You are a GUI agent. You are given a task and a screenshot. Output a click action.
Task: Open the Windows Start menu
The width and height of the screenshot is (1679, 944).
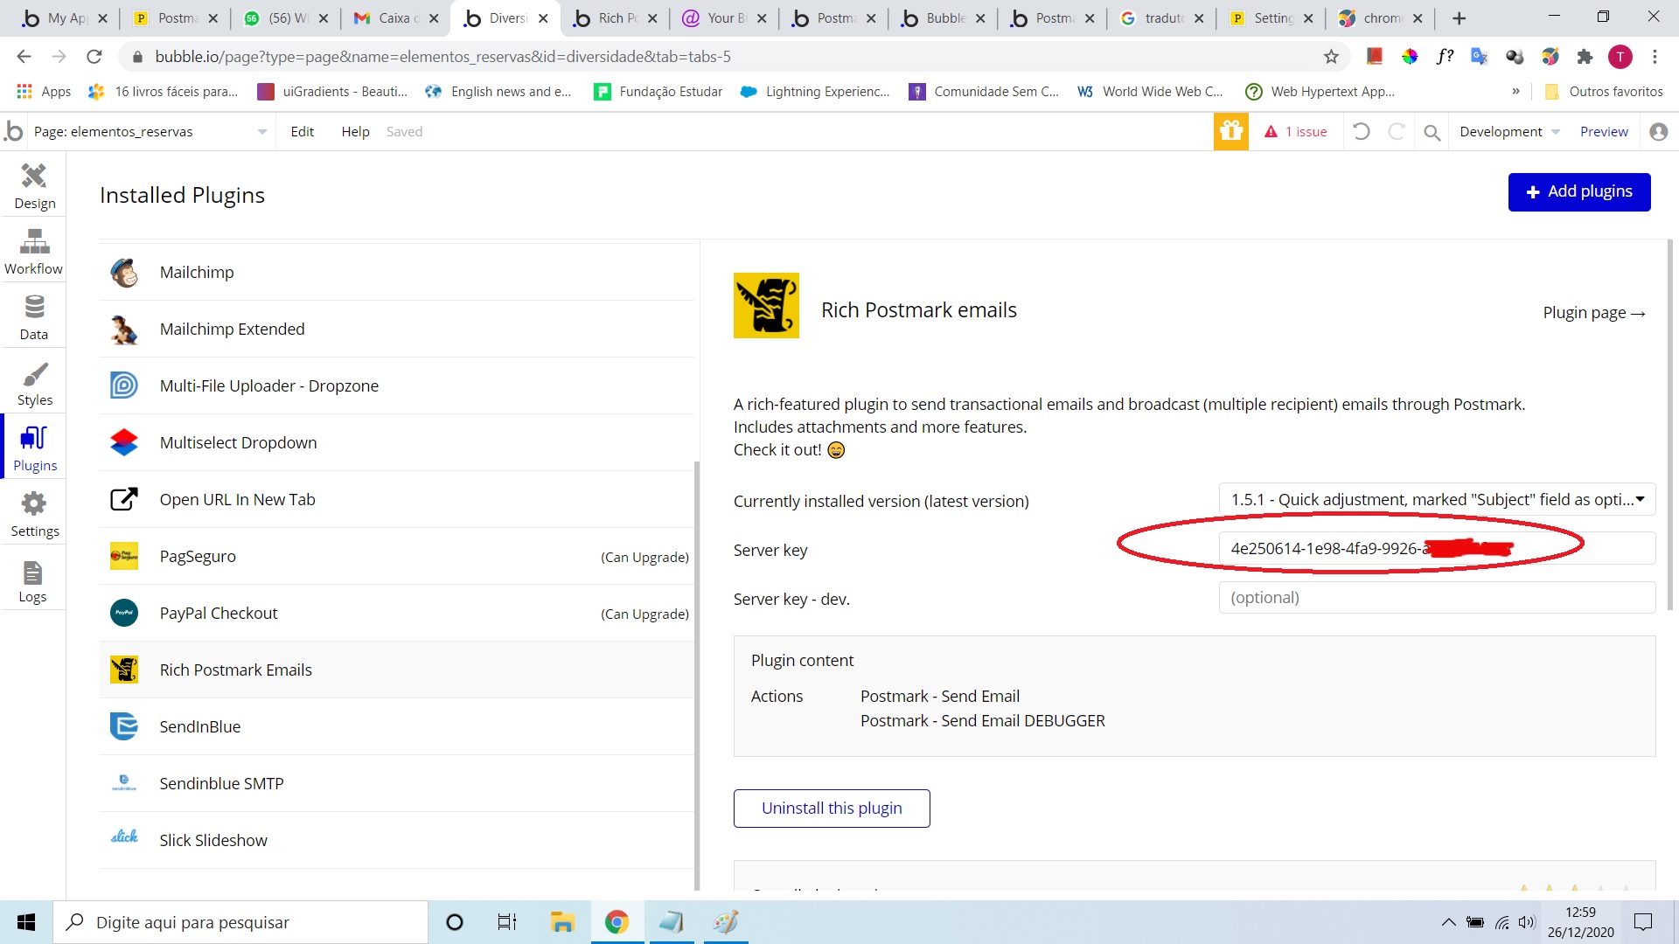[26, 922]
